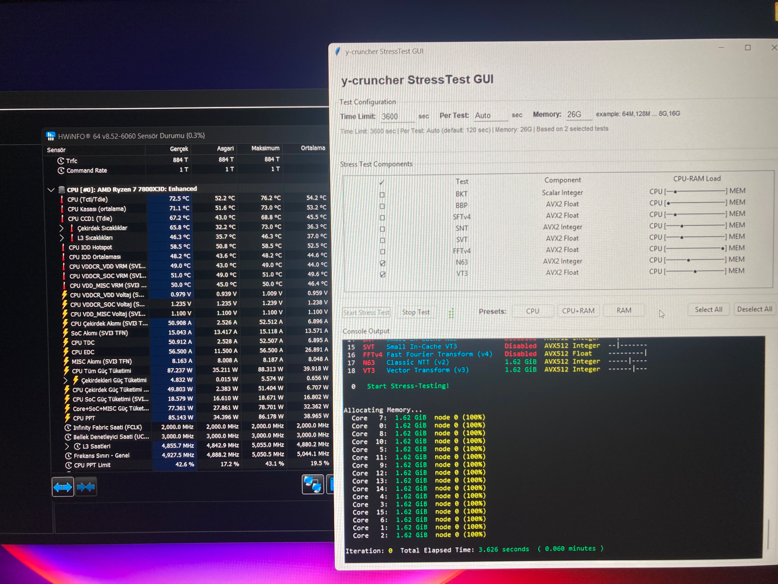Select the "CPU VDDCR_SOC Voltaj" sensor row
Image resolution: width=778 pixels, height=584 pixels.
click(x=195, y=304)
